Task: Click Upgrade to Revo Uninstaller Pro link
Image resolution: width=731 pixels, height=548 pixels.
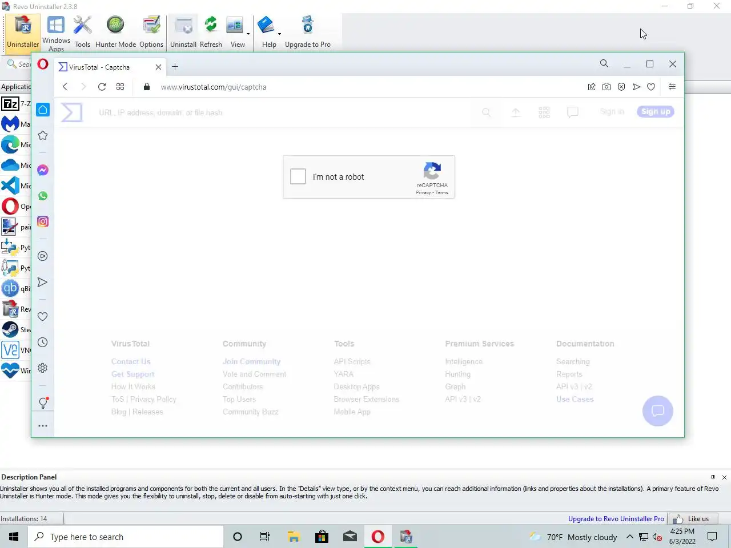Action: coord(616,519)
